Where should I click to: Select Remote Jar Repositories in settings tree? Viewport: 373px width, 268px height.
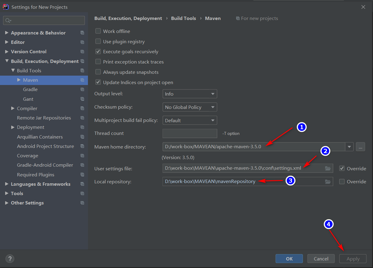coord(44,118)
